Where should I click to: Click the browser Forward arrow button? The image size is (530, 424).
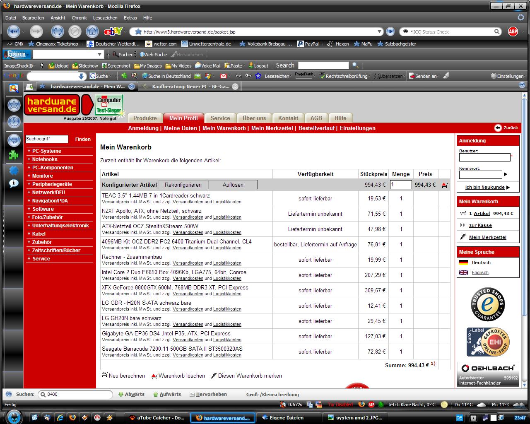click(36, 31)
